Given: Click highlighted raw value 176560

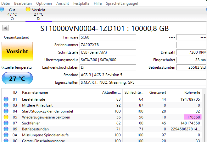Looking at the screenshot, I should (x=193, y=117).
